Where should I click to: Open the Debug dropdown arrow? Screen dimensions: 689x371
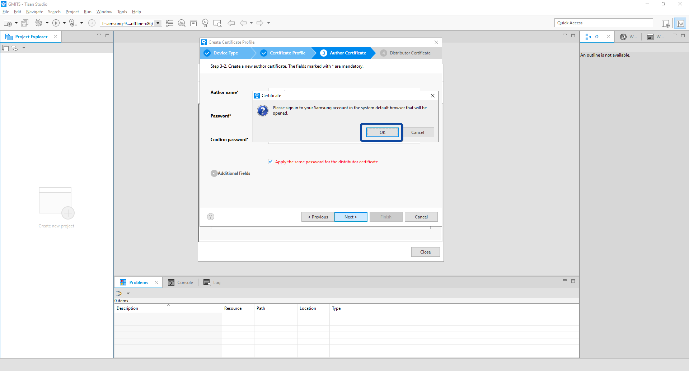(x=47, y=23)
